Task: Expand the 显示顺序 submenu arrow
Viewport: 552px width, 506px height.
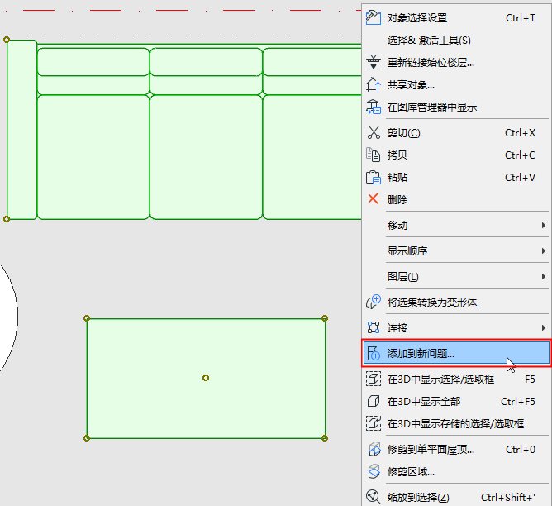Action: [x=544, y=251]
